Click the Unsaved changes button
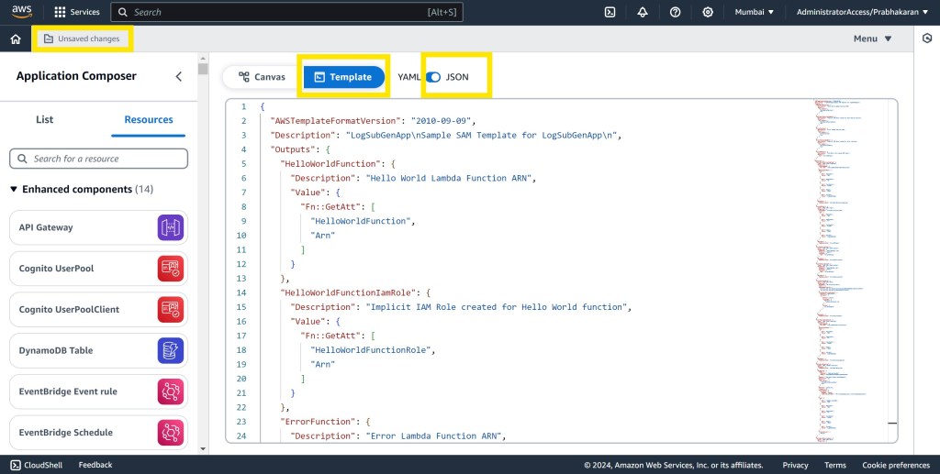This screenshot has height=474, width=940. (x=82, y=39)
